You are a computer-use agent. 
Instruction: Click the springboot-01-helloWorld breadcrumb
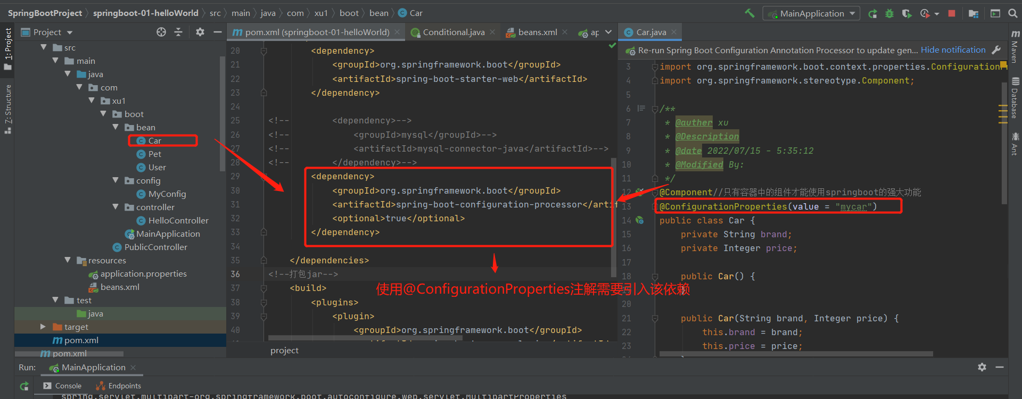pyautogui.click(x=146, y=13)
